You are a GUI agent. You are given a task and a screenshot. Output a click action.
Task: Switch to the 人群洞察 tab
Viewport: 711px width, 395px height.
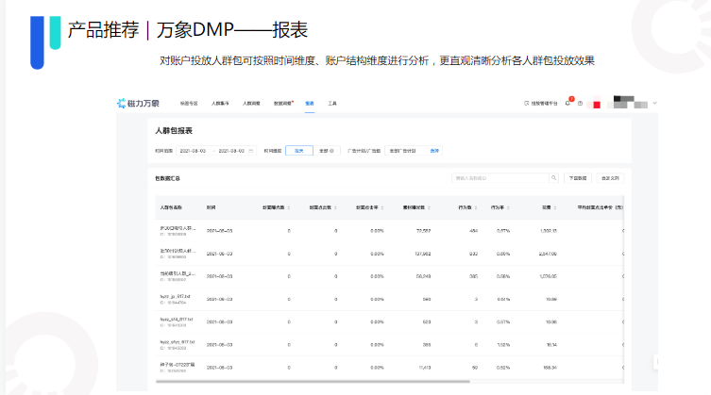click(x=251, y=104)
